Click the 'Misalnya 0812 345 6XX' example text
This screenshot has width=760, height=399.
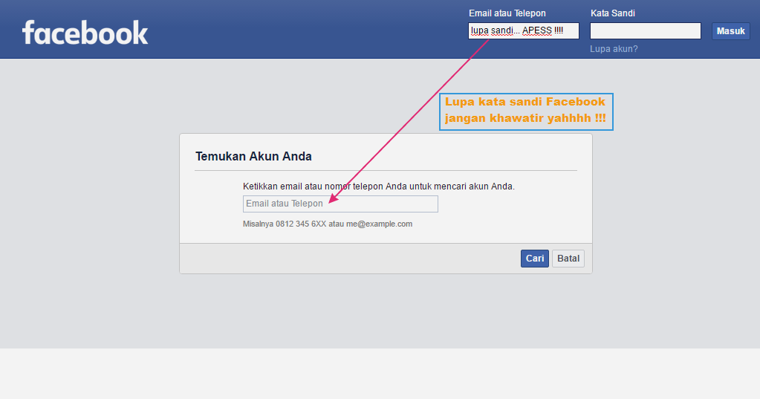tap(328, 224)
